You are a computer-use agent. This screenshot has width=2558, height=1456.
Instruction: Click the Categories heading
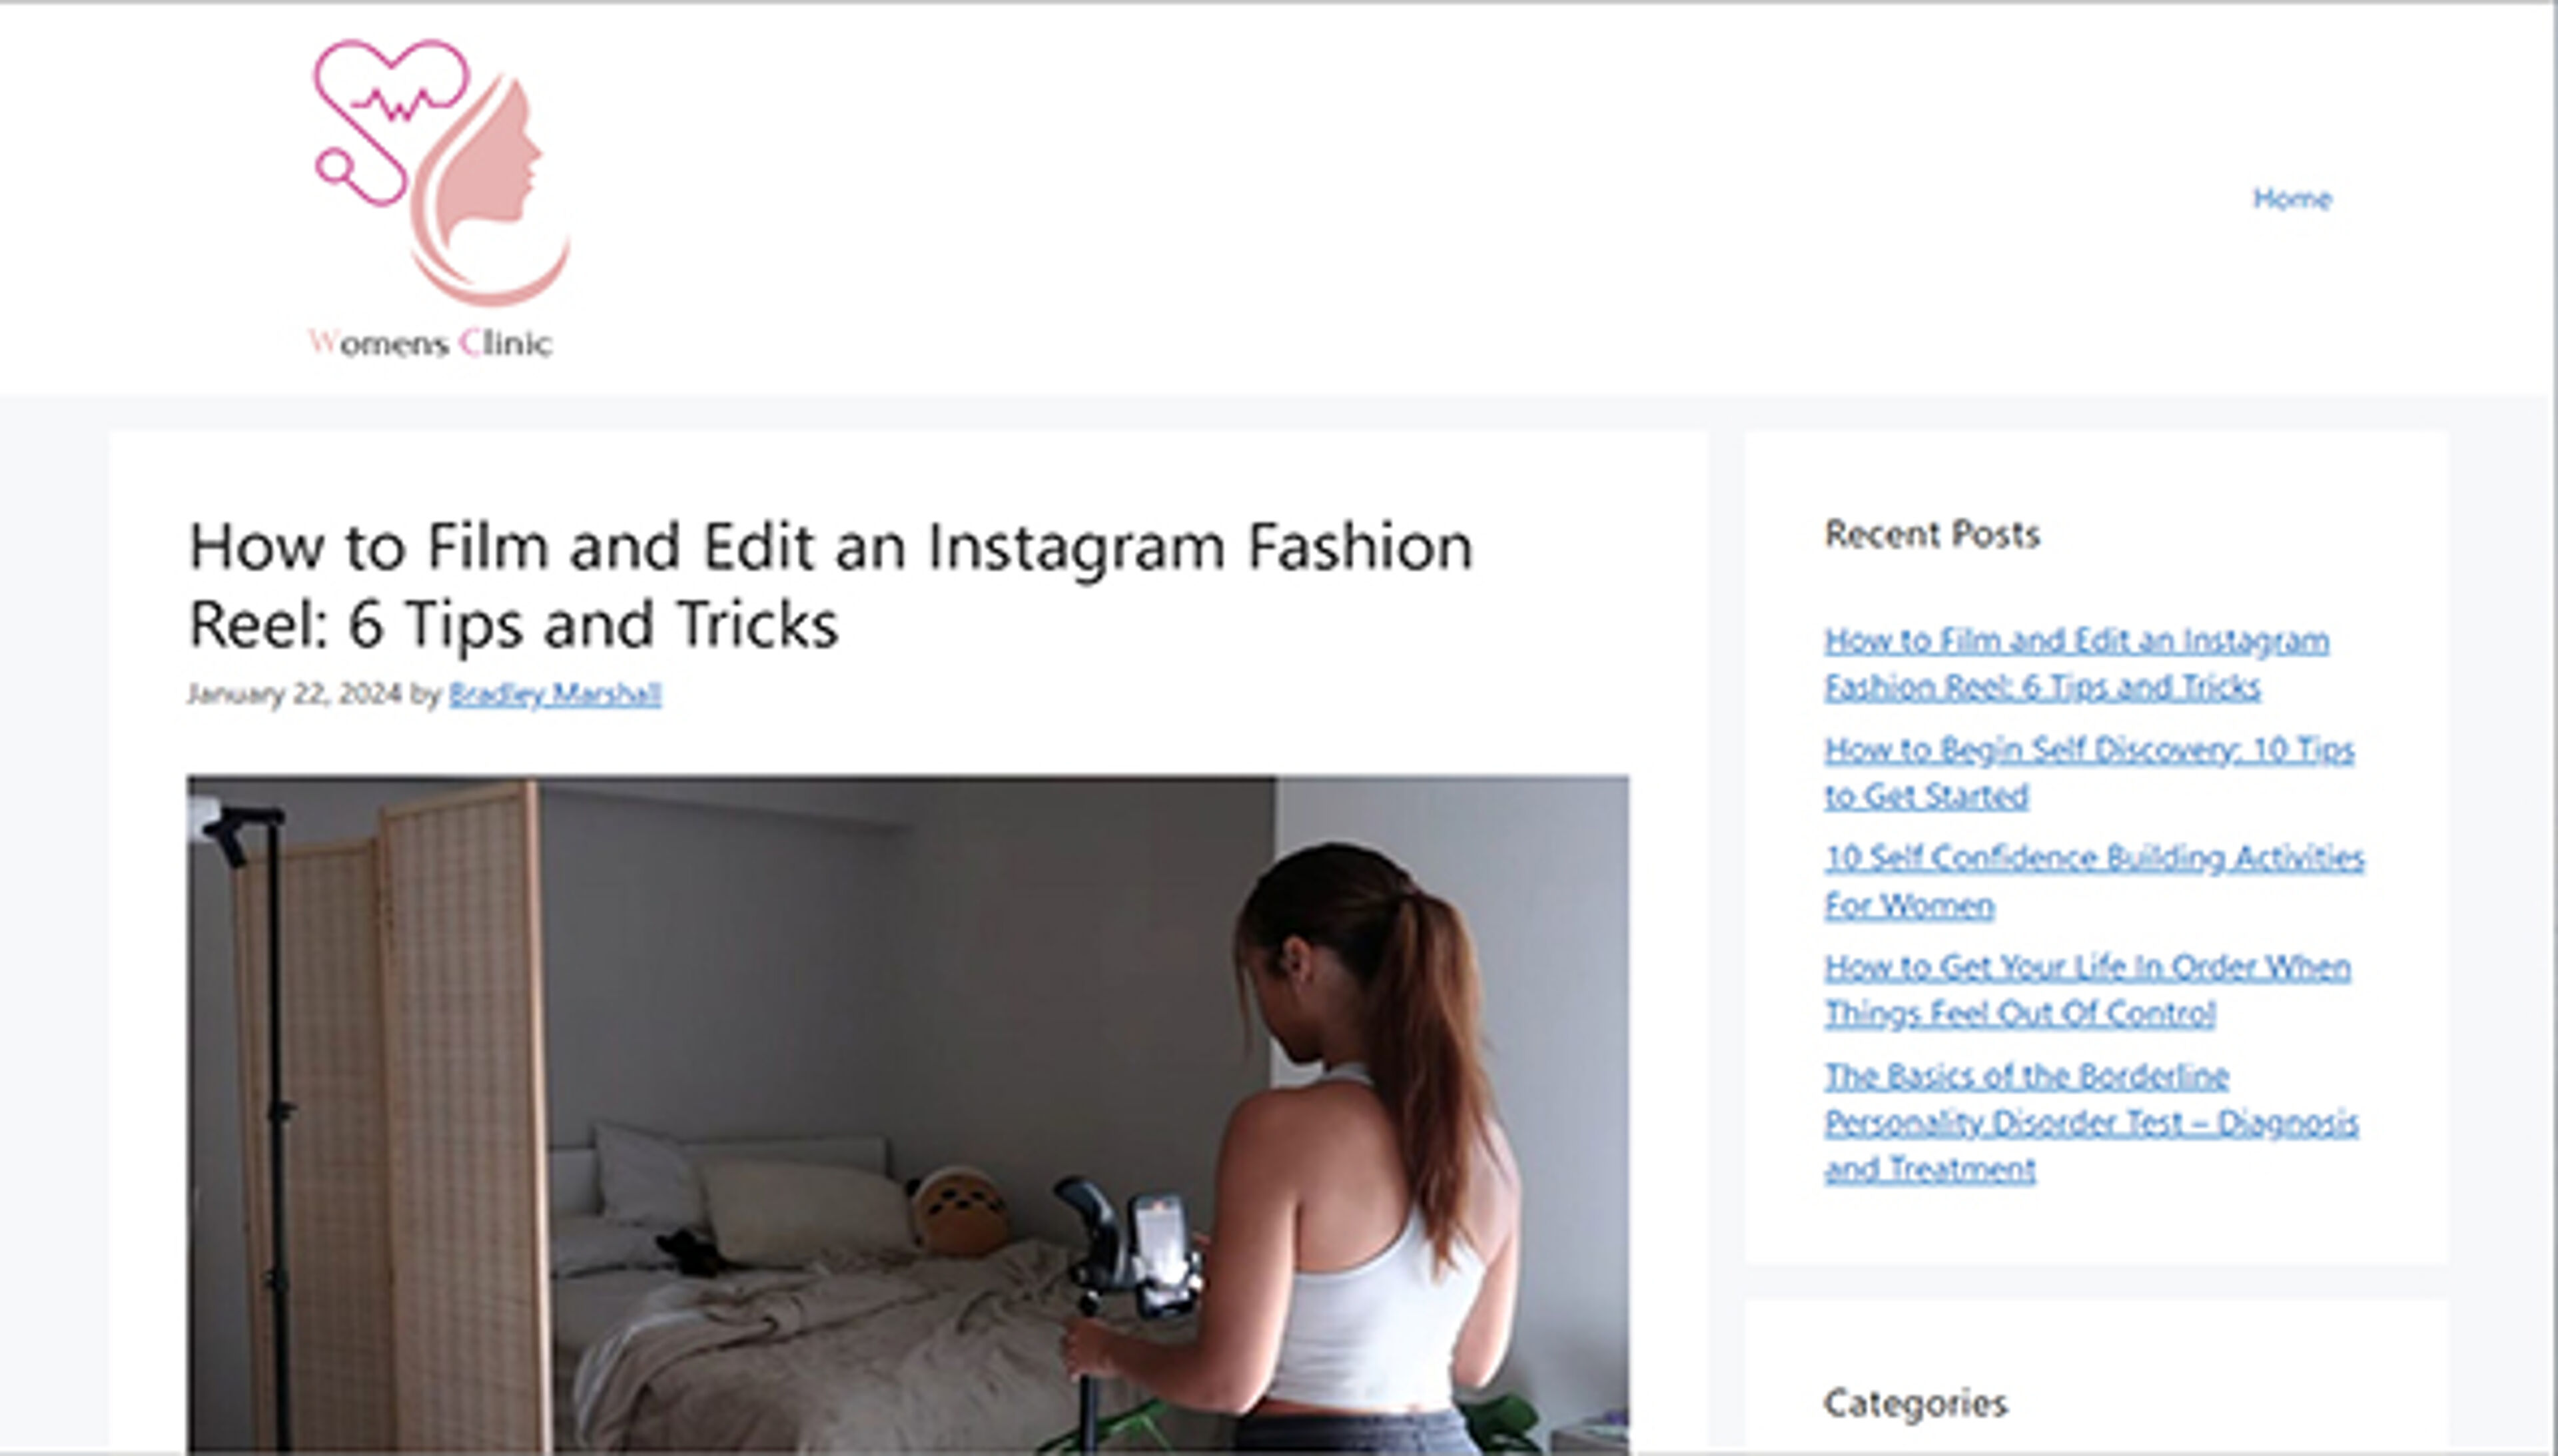tap(1915, 1403)
